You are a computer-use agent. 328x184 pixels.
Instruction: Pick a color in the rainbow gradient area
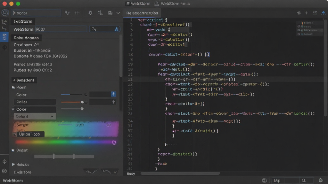click(66, 129)
